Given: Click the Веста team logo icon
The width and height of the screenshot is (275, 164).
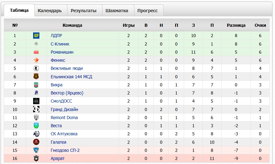Looking at the screenshot, I should point(36,126).
